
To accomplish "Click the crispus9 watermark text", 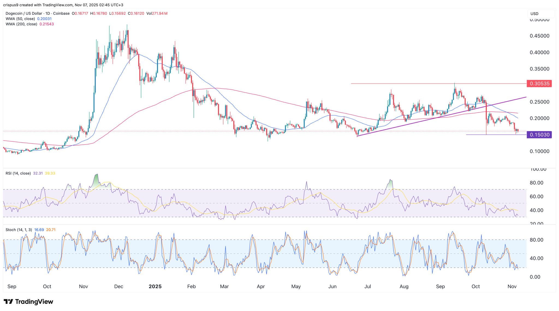I will click(11, 4).
